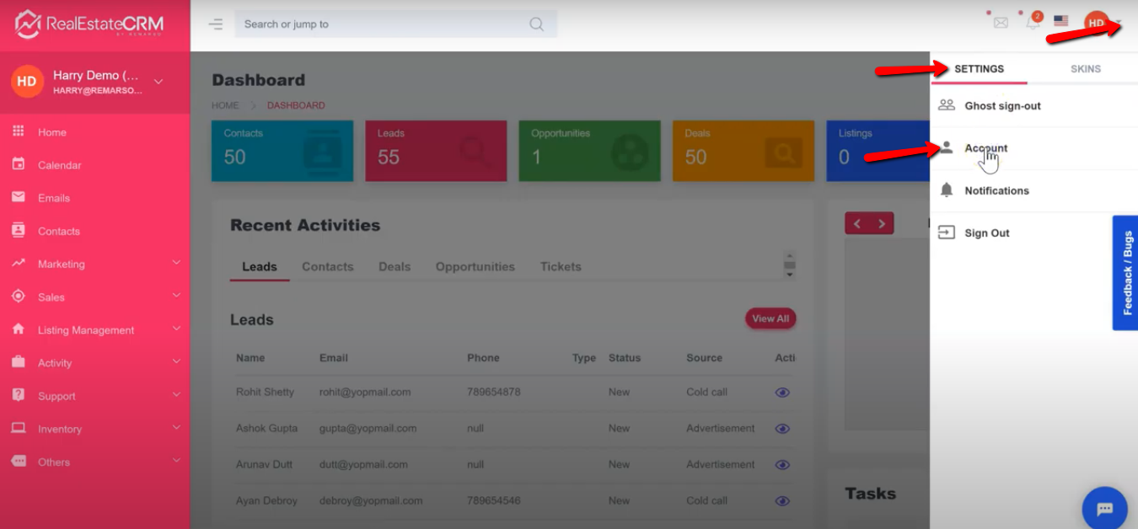This screenshot has width=1138, height=529.
Task: Click the Recent Activities scrollbar
Action: point(789,264)
